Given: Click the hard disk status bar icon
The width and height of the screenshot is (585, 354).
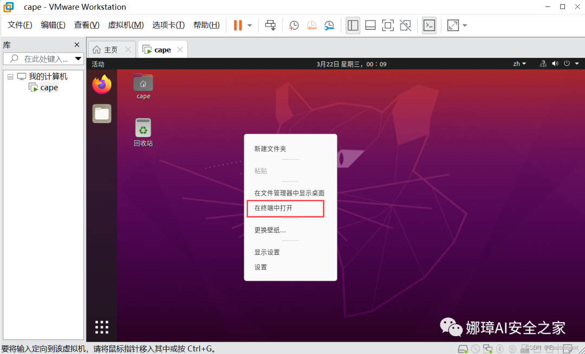Looking at the screenshot, I should point(463,349).
